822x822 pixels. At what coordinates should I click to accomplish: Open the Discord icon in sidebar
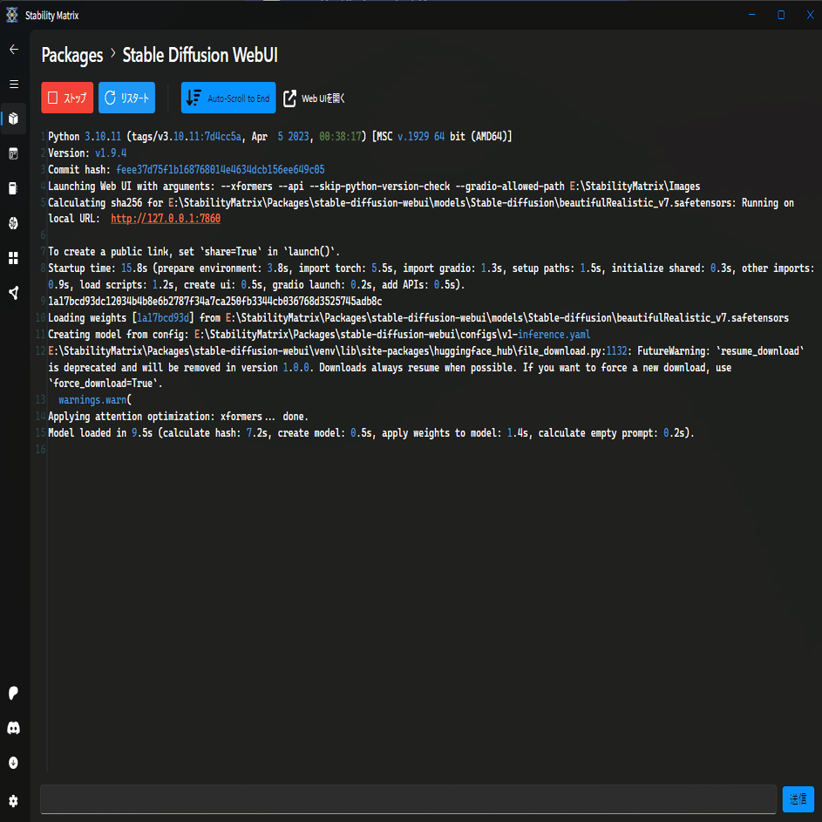coord(14,728)
